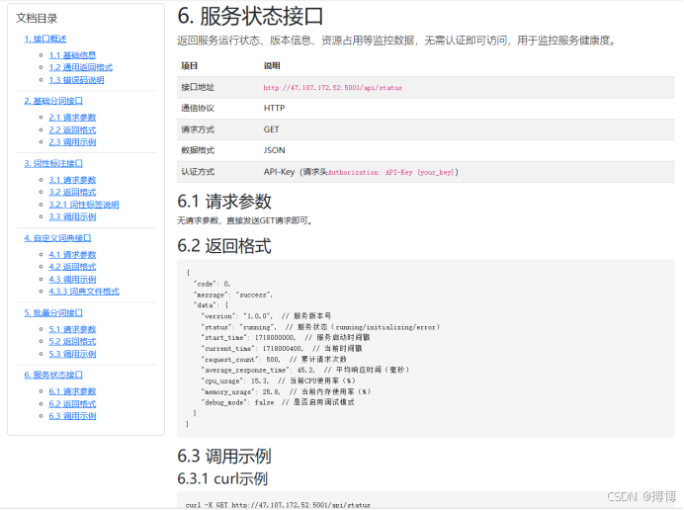The image size is (684, 510).
Task: Click the '6.2 返回格式' heading
Action: point(224,246)
